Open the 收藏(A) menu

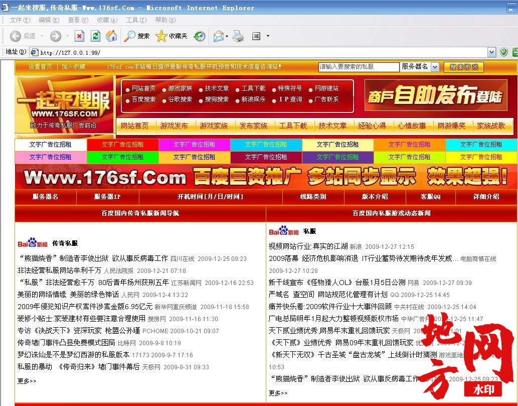tap(107, 20)
